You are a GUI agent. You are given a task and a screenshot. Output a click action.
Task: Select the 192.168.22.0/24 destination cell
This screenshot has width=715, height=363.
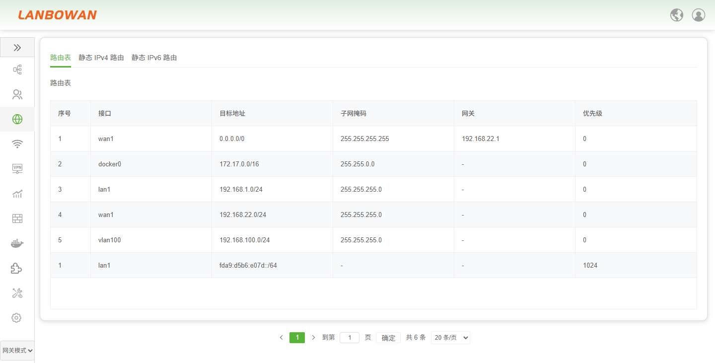tap(272, 215)
